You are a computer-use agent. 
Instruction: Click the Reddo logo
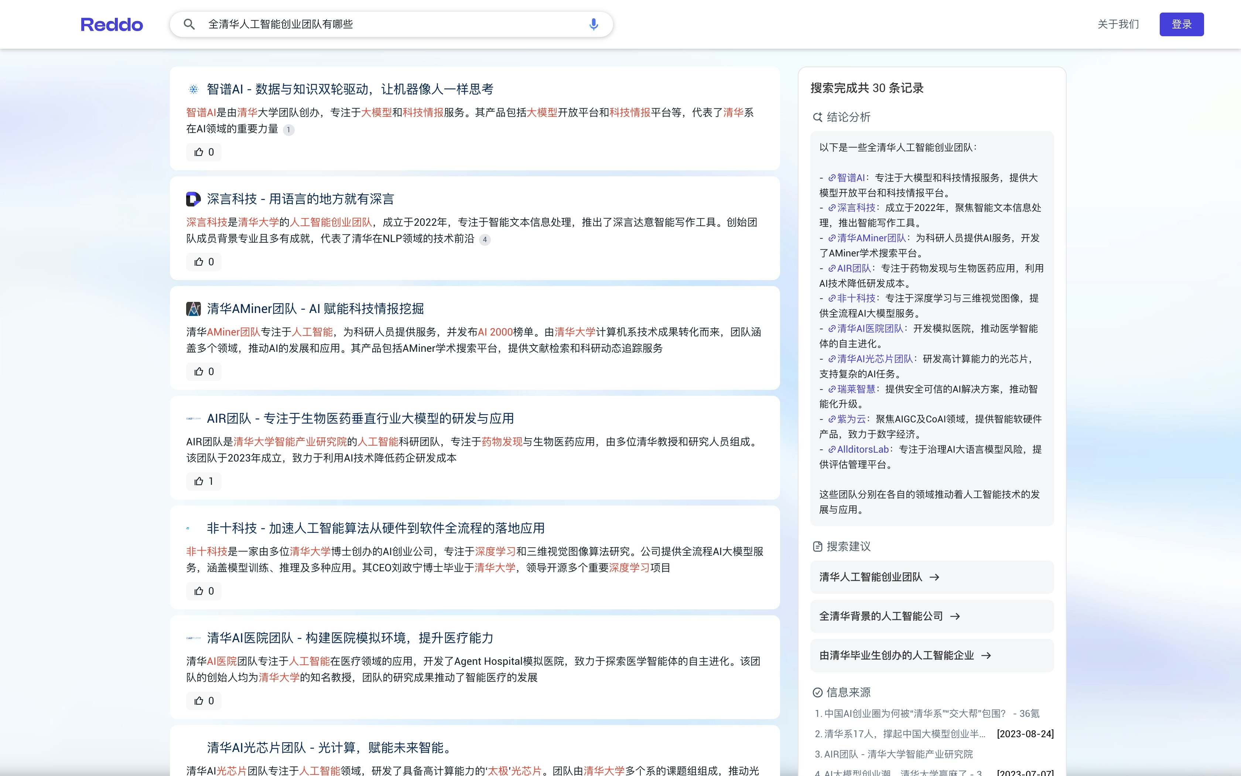click(112, 25)
